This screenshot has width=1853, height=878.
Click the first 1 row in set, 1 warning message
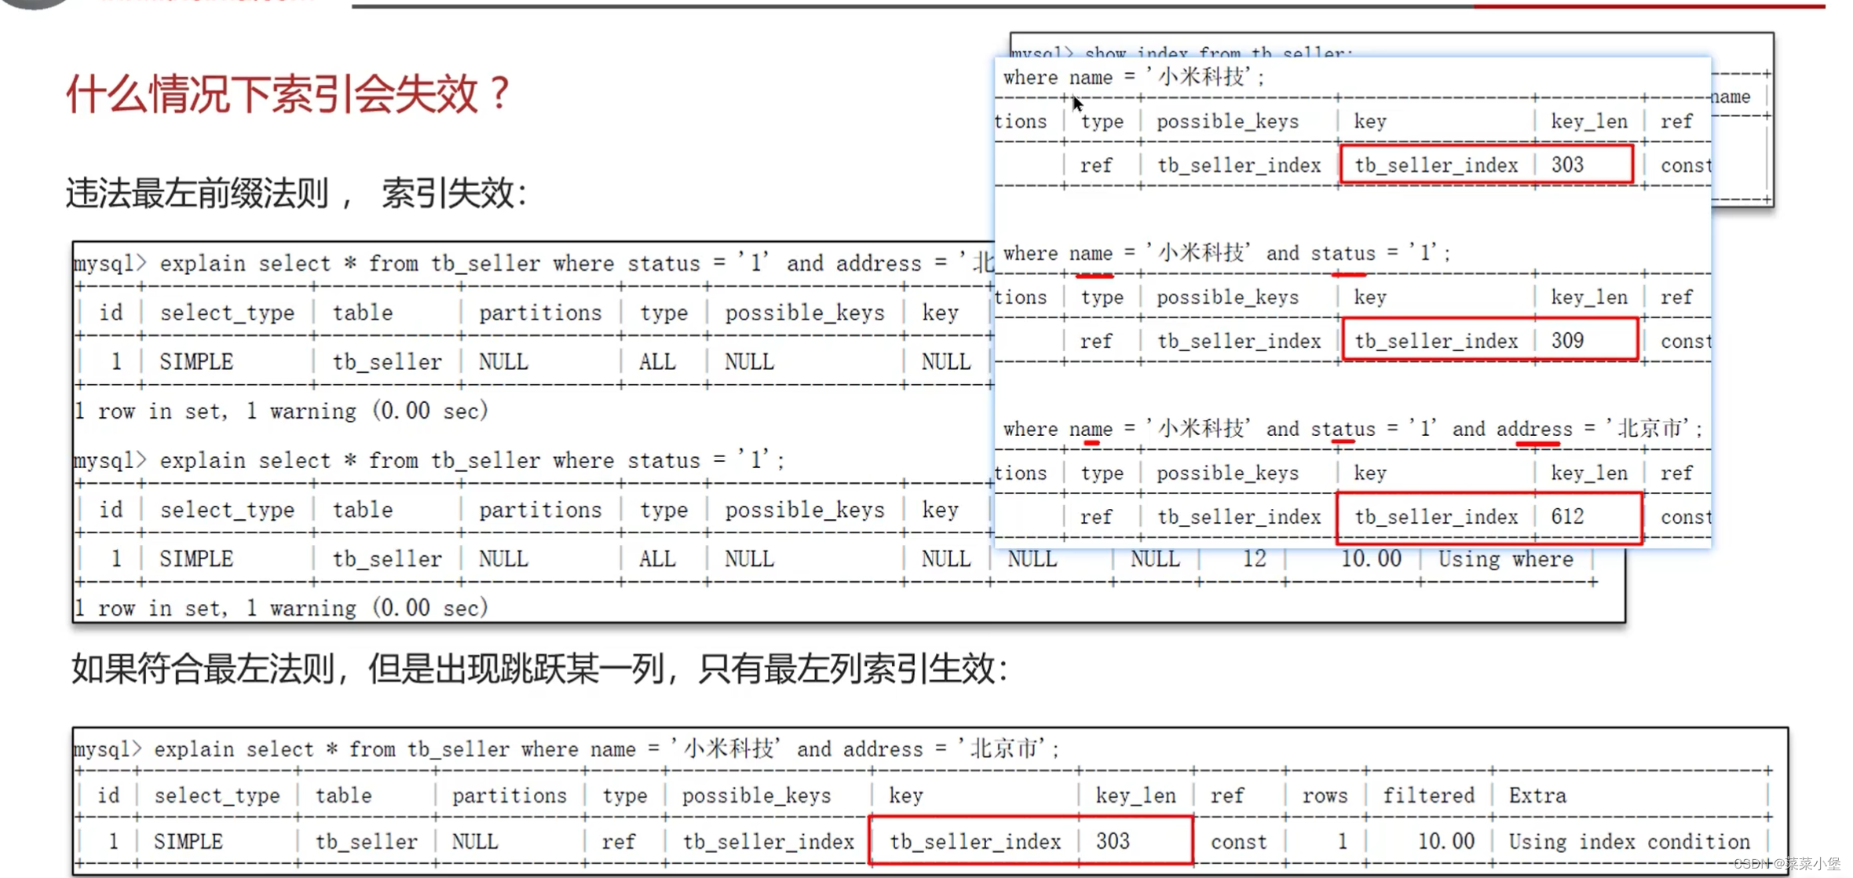pos(281,411)
